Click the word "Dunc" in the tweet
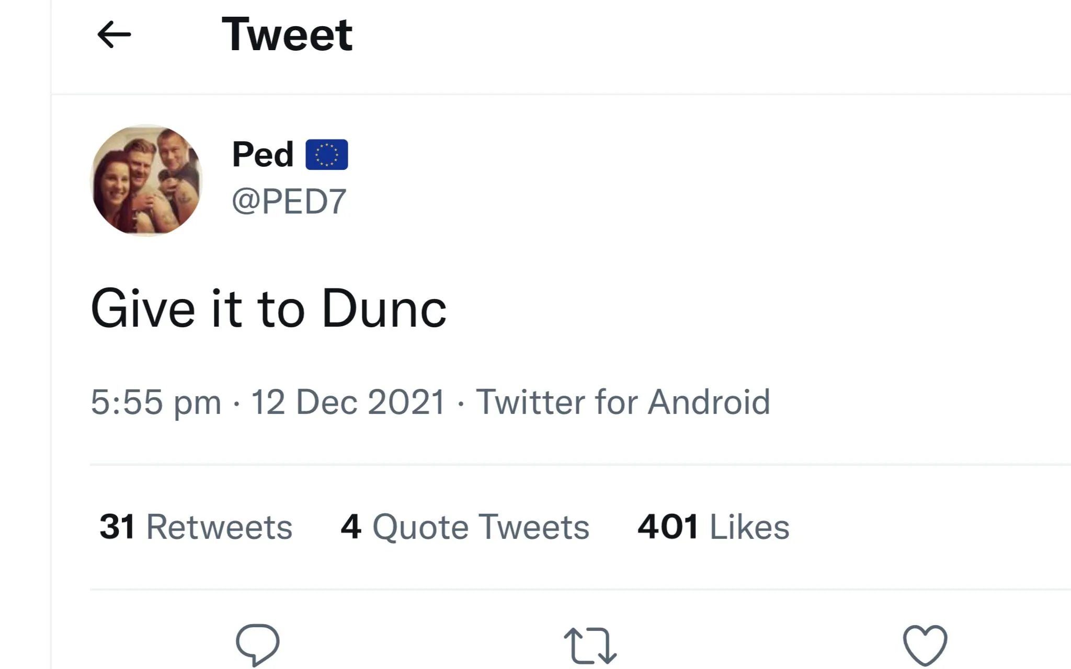This screenshot has height=669, width=1071. 384,309
